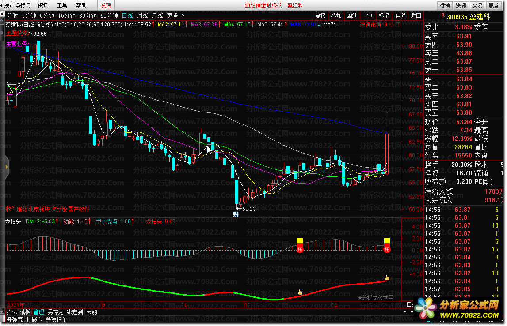The height and width of the screenshot is (326, 507).
Task: Click the 龙抬头 indicator name
Action: click(x=13, y=221)
